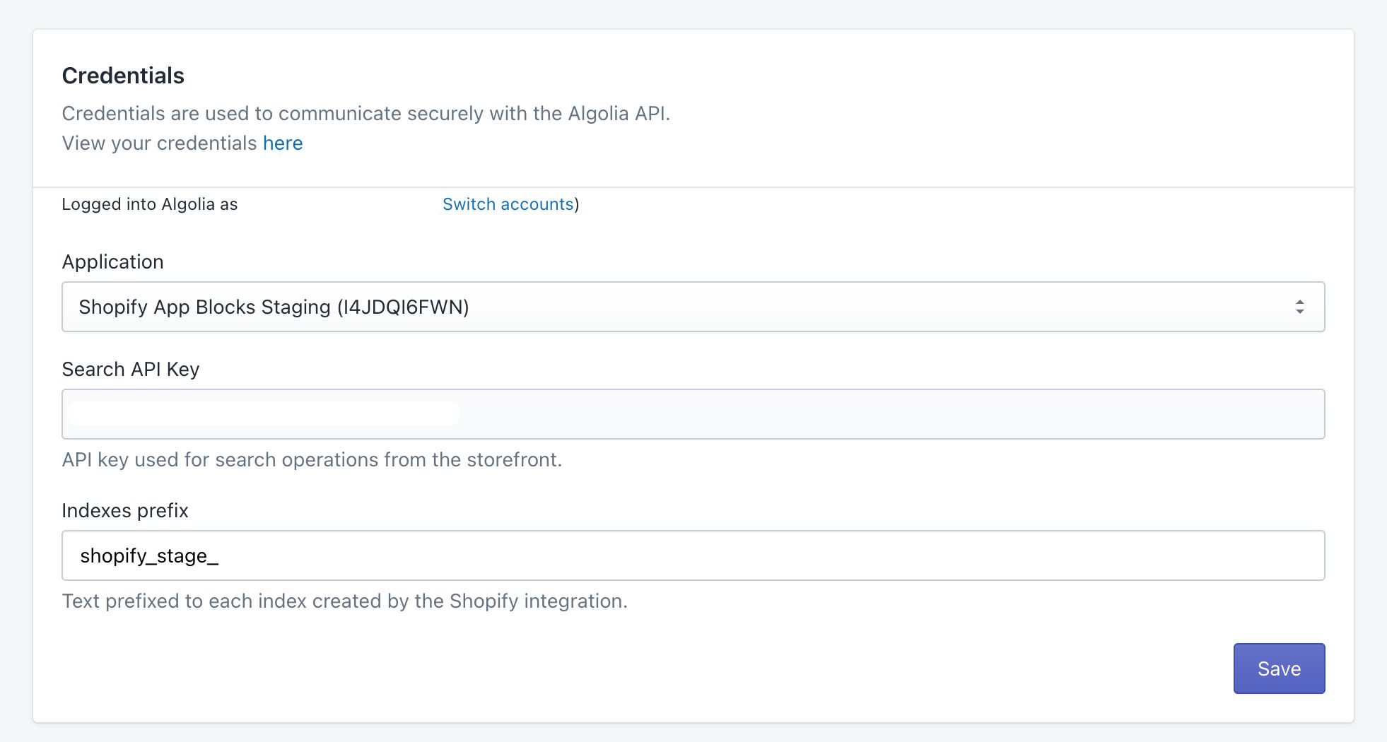The width and height of the screenshot is (1387, 742).
Task: Open the Application dropdown
Action: pyautogui.click(x=693, y=306)
